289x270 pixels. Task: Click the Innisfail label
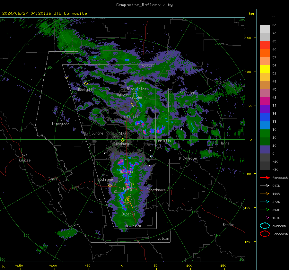click(x=129, y=116)
